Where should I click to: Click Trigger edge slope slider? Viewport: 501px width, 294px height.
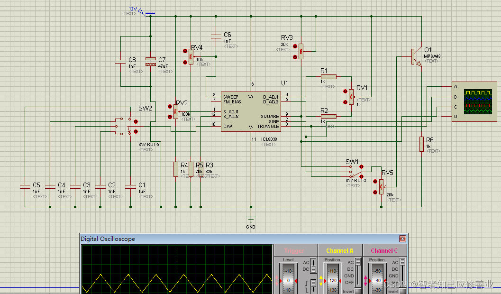[x=313, y=286]
